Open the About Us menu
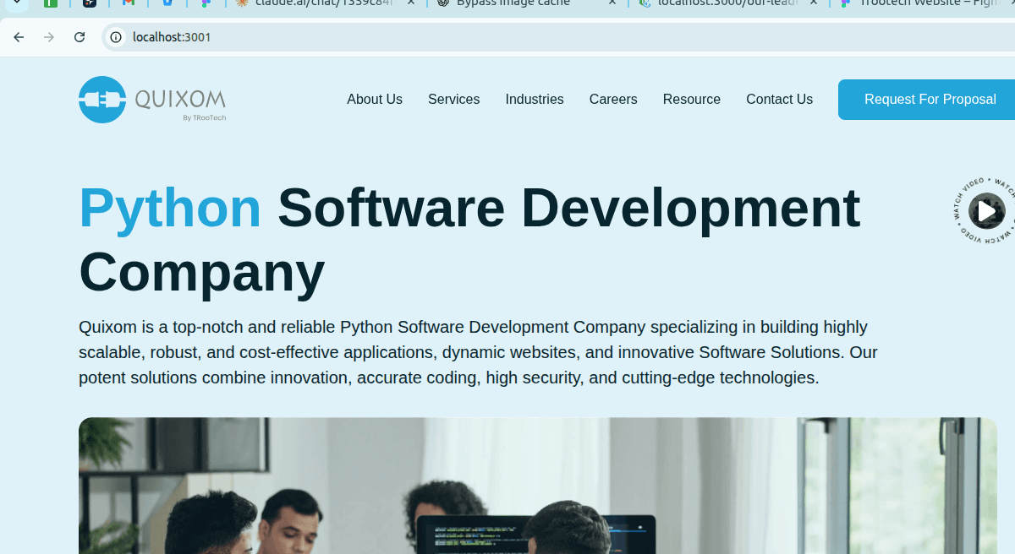Screen dimensions: 1015x554 [375, 100]
